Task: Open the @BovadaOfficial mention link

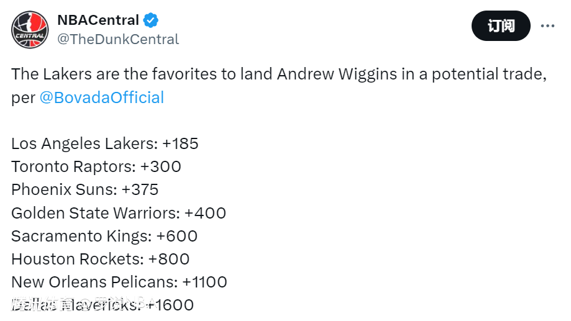Action: pyautogui.click(x=102, y=97)
